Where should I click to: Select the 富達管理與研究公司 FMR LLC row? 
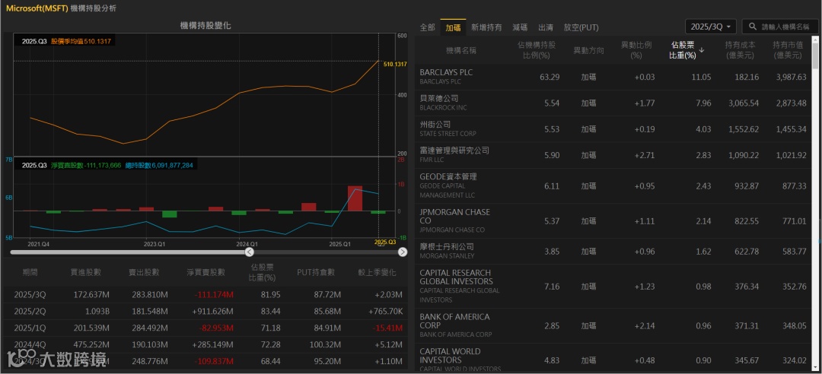tap(613, 156)
